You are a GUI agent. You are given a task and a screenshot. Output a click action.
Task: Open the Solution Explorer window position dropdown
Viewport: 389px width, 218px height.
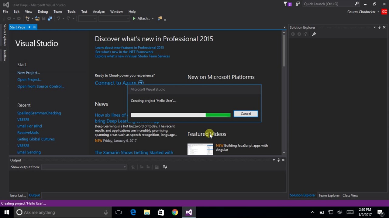click(374, 27)
